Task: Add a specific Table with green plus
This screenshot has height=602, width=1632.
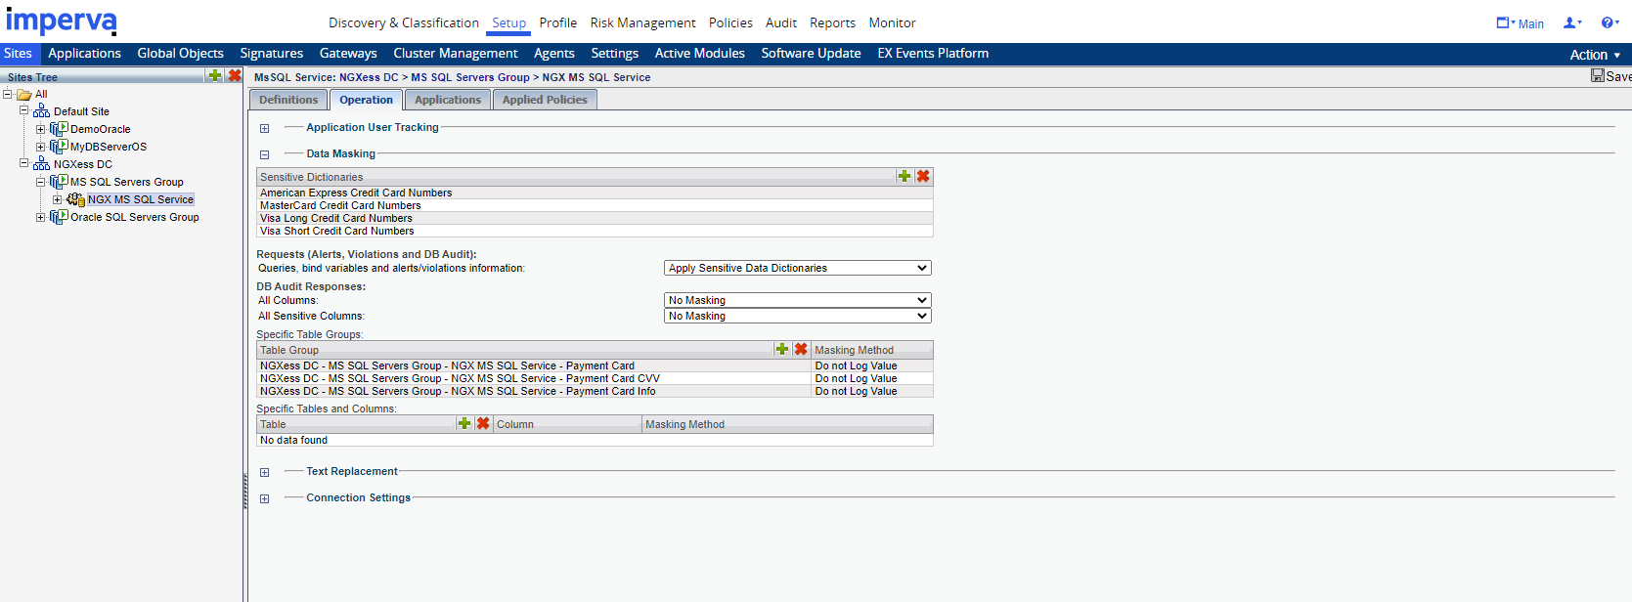Action: tap(464, 423)
